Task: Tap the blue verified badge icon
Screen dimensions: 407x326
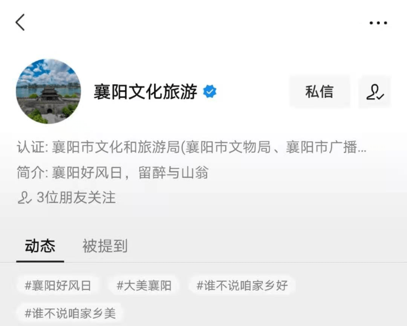Action: (x=210, y=91)
